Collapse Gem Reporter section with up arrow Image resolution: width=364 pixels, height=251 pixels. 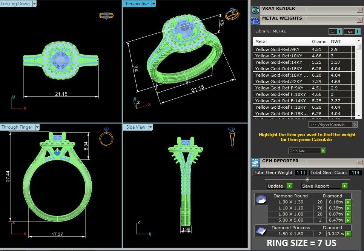pyautogui.click(x=307, y=179)
